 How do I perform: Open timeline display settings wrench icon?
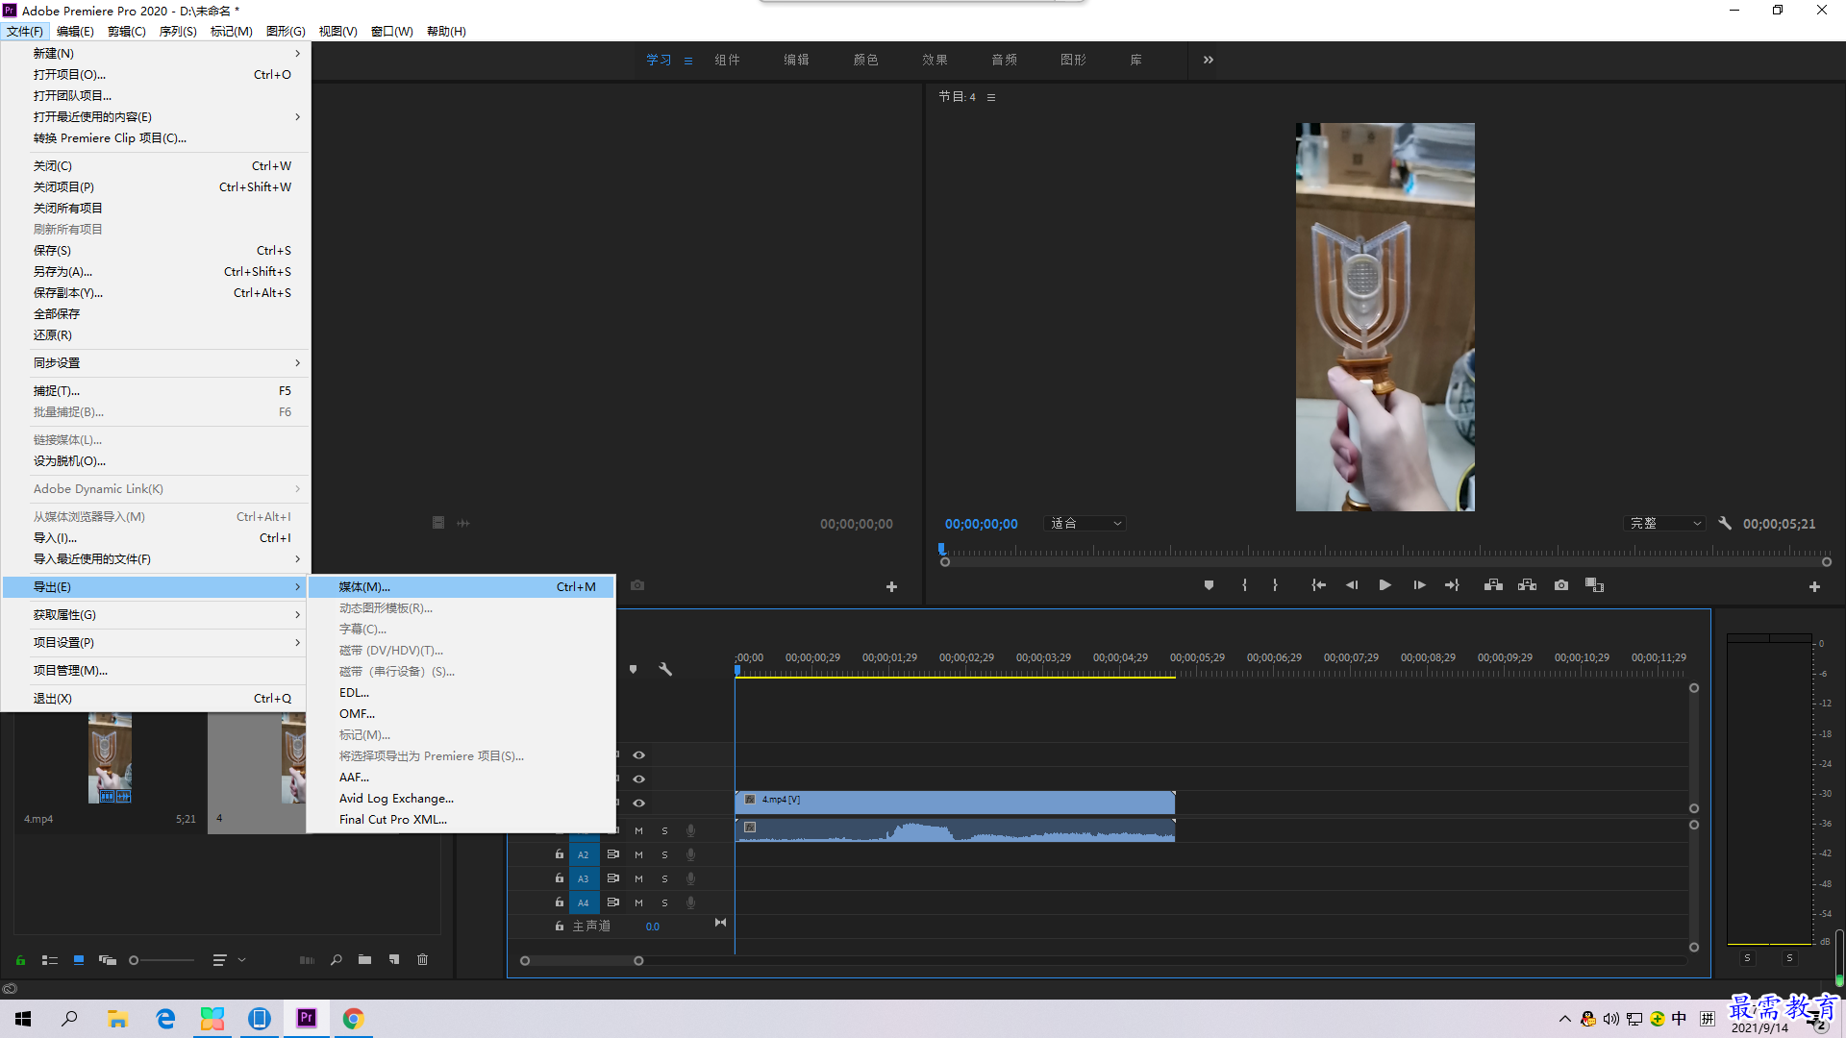[x=664, y=669]
